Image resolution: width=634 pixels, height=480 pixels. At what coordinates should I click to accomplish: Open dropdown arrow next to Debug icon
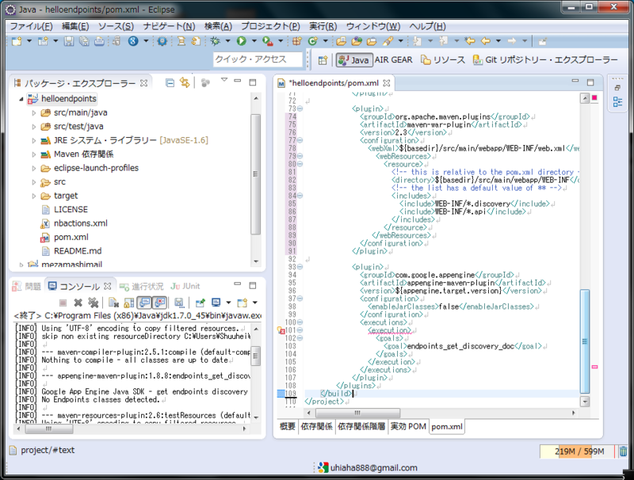click(x=227, y=41)
